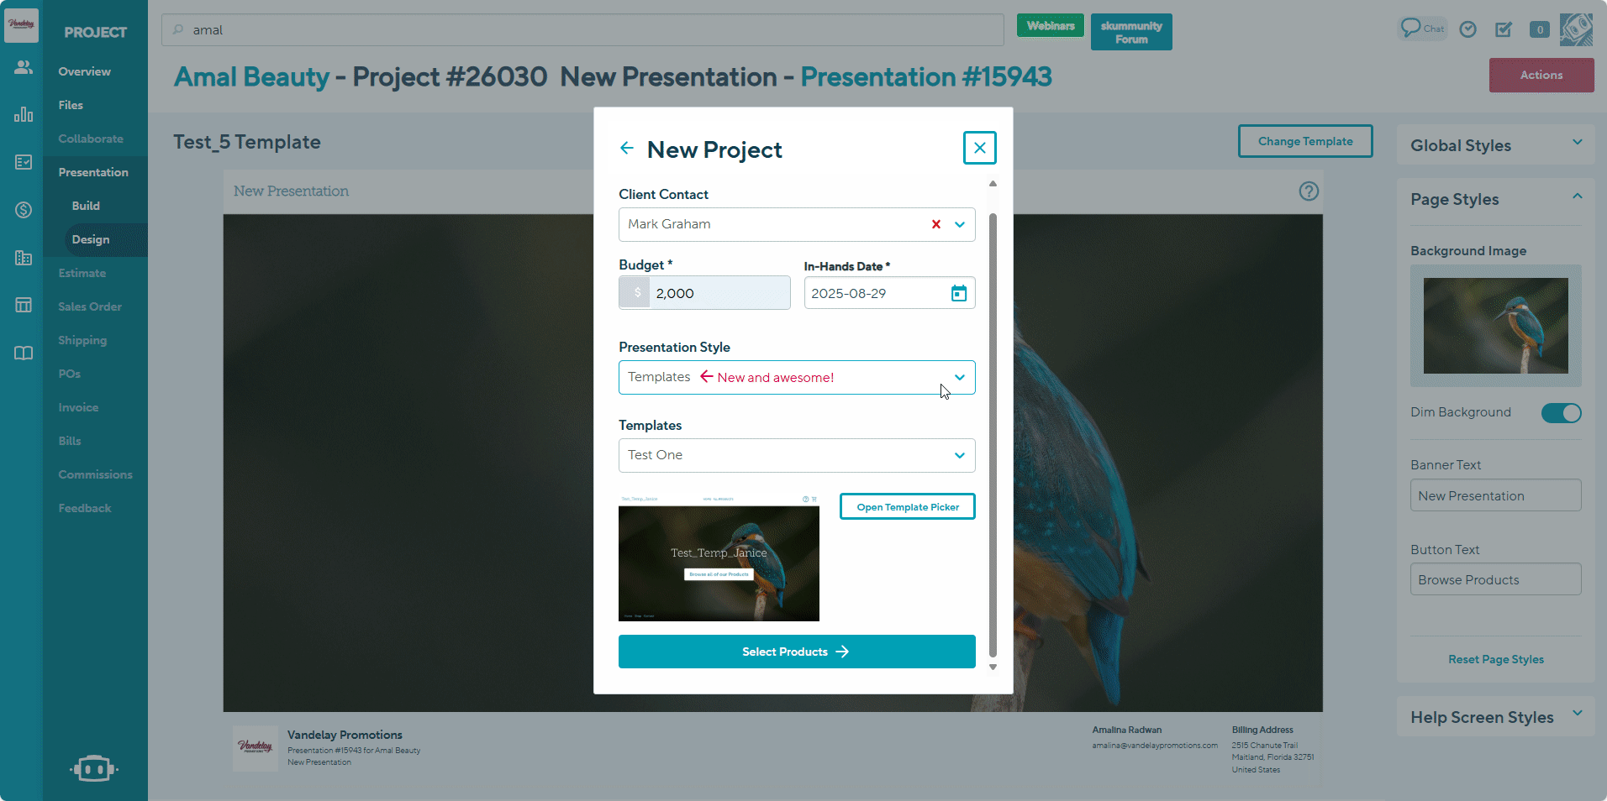The image size is (1607, 801).
Task: Click the robot assistant icon in sidebar
Action: [93, 768]
